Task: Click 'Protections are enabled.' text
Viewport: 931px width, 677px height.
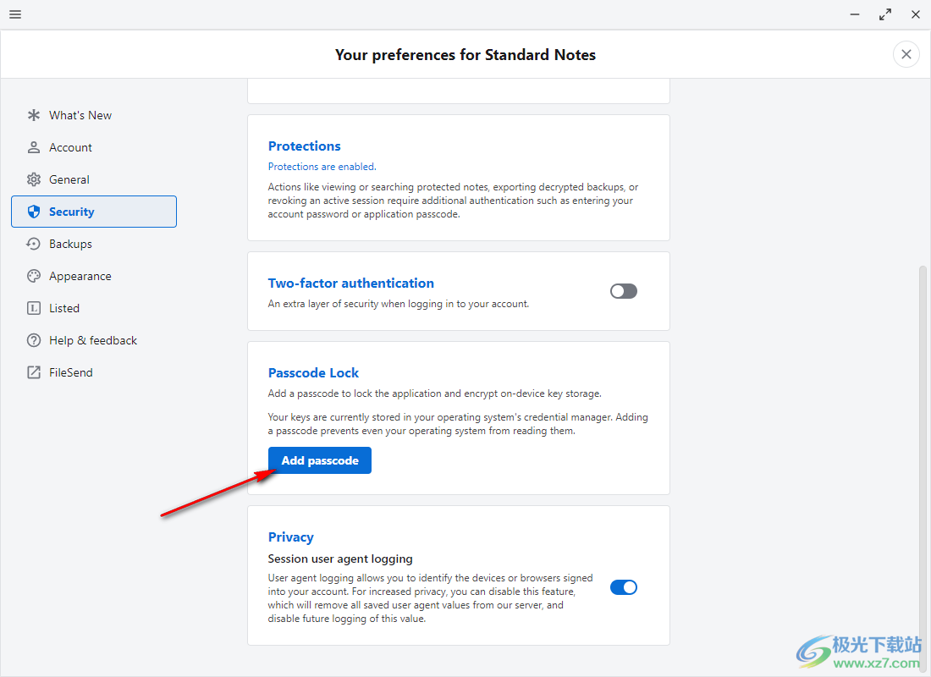Action: coord(322,167)
